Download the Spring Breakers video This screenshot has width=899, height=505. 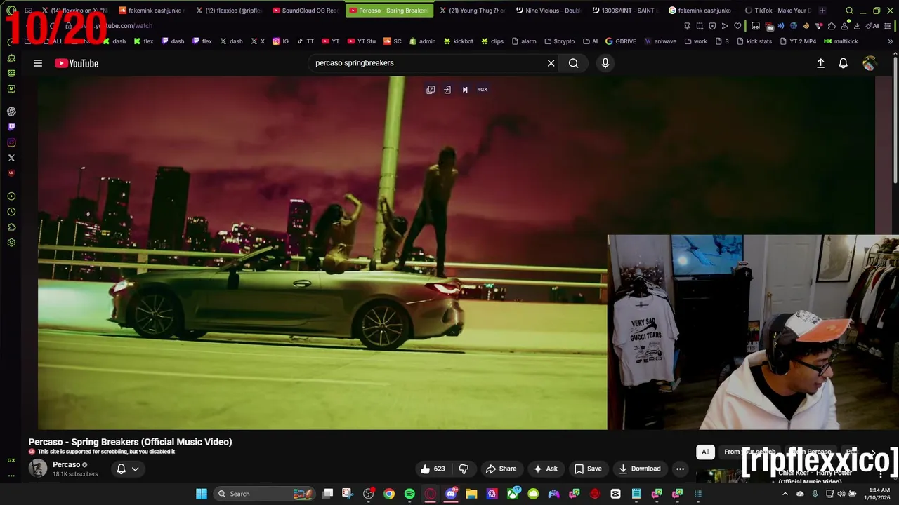point(639,469)
